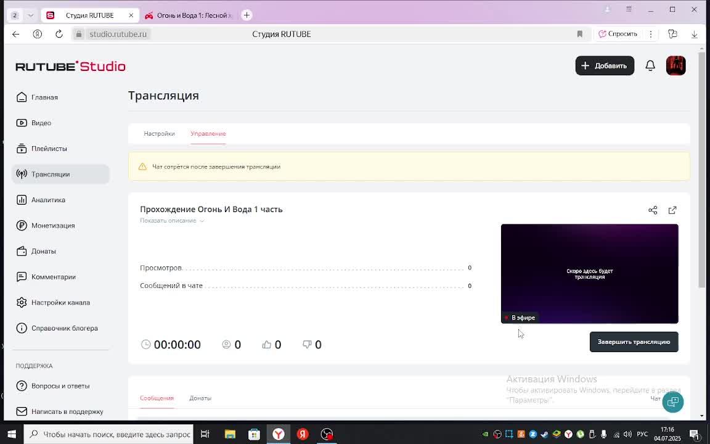Click the 00:00:00 stream timer

point(177,345)
